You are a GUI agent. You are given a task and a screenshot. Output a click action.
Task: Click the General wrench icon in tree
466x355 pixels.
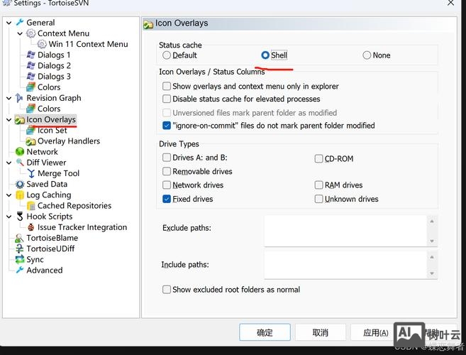pyautogui.click(x=20, y=23)
